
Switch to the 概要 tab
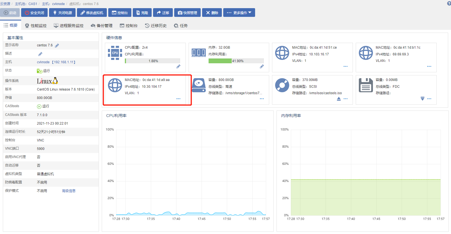pos(10,25)
